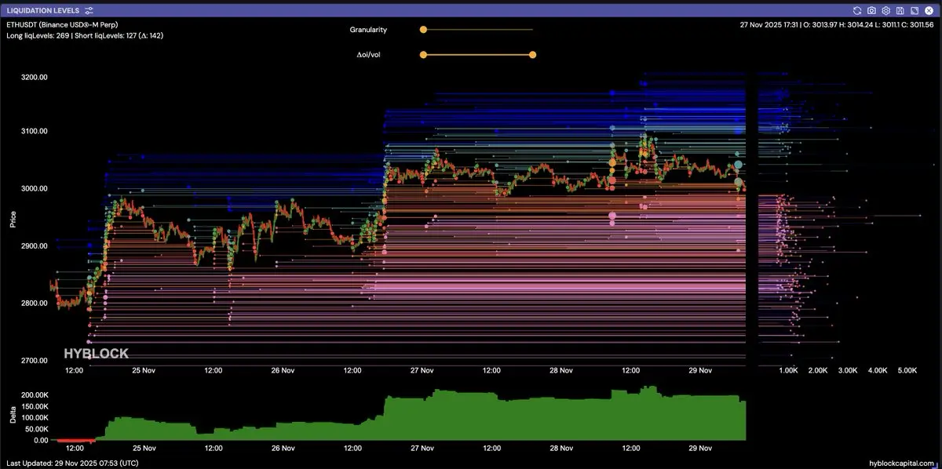
Task: Click the 27 Nov 2025 17:31 OHLC readout
Action: tap(838, 25)
